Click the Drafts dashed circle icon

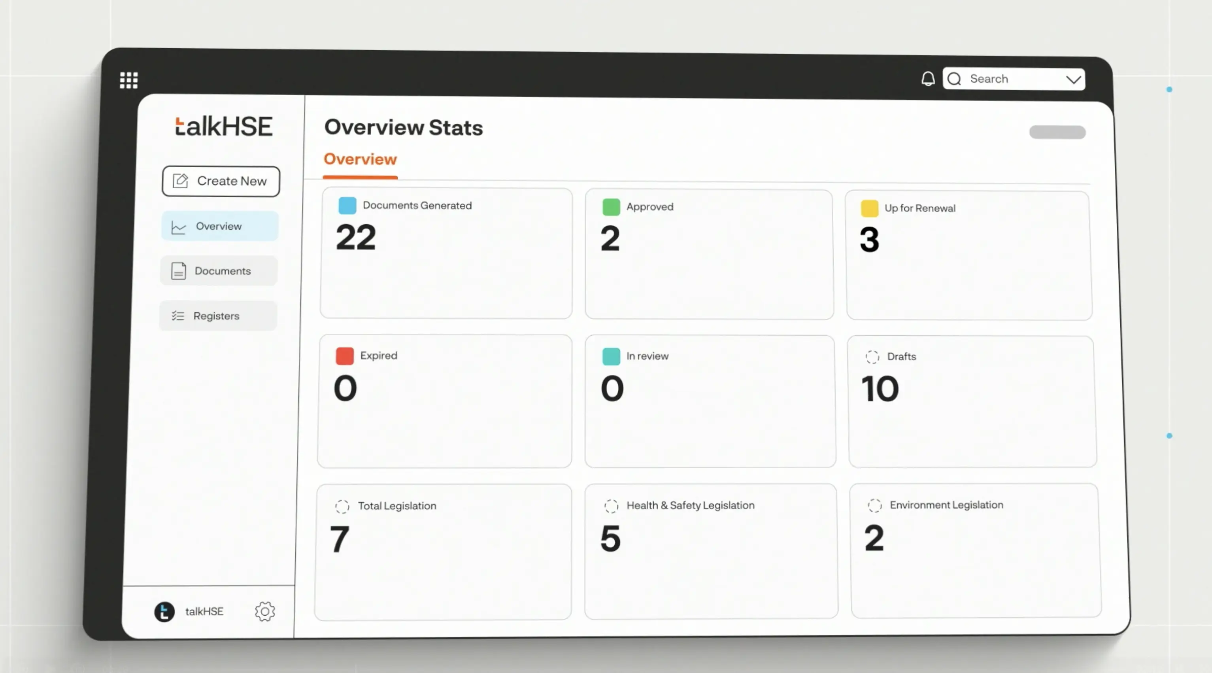(872, 357)
